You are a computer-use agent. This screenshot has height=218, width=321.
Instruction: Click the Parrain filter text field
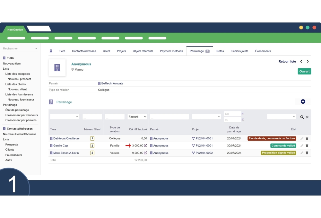tap(169, 117)
